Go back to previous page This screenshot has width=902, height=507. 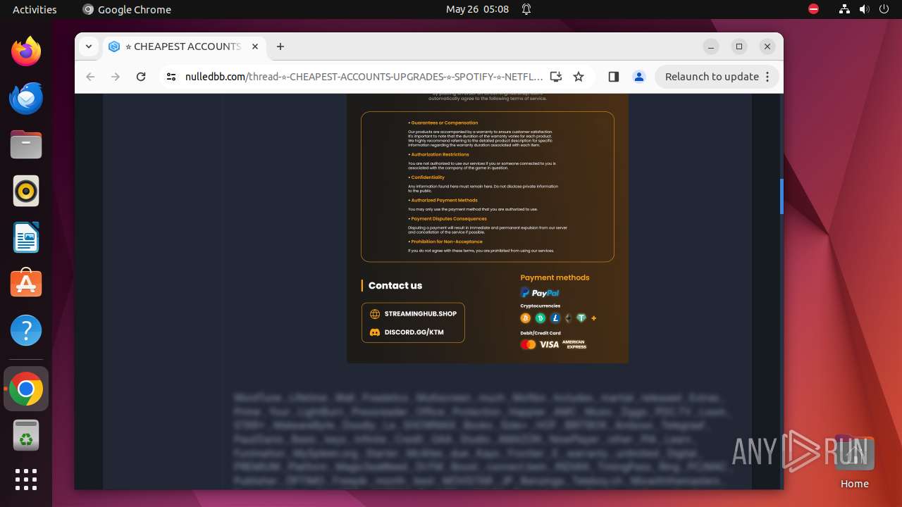pos(90,77)
